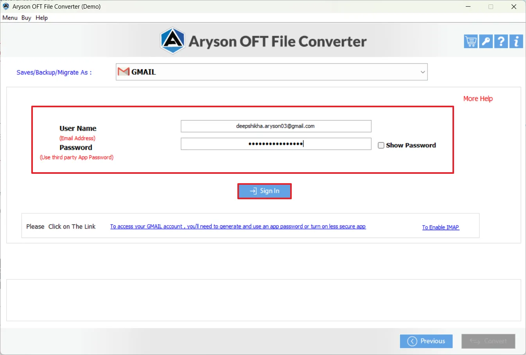Expand the Saves/Backup/Migrate As dropdown arrow
The image size is (526, 355).
(x=422, y=72)
